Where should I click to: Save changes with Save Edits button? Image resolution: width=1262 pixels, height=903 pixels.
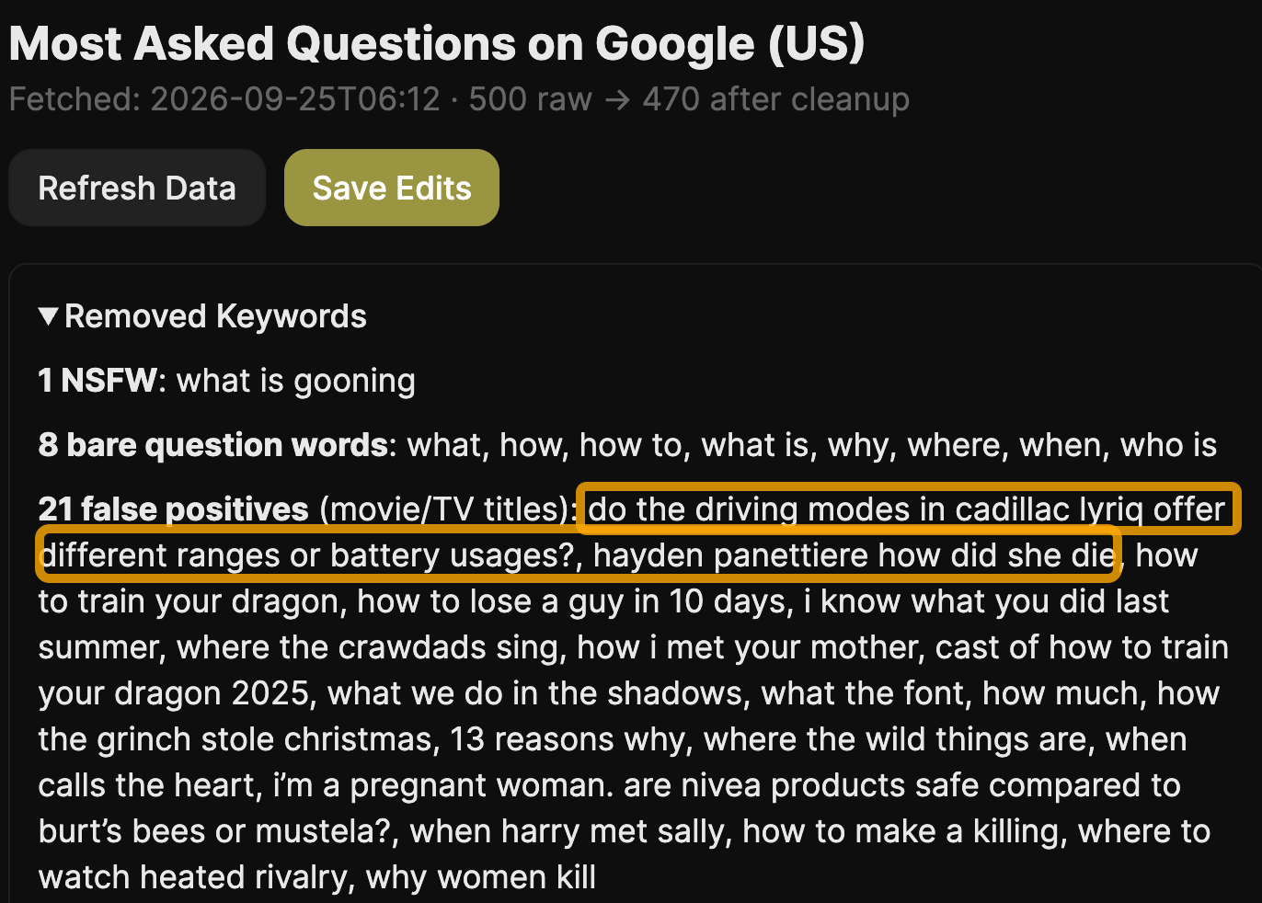pos(392,188)
